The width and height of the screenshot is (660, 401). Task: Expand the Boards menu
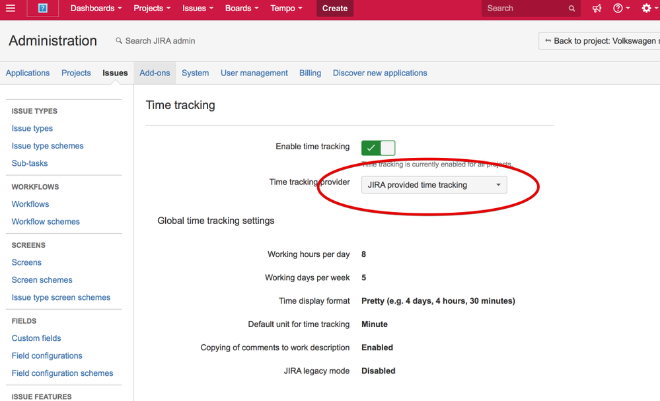click(x=242, y=9)
